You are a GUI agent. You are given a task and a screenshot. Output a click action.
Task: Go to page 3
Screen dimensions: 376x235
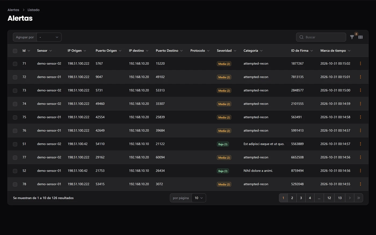[301, 198]
